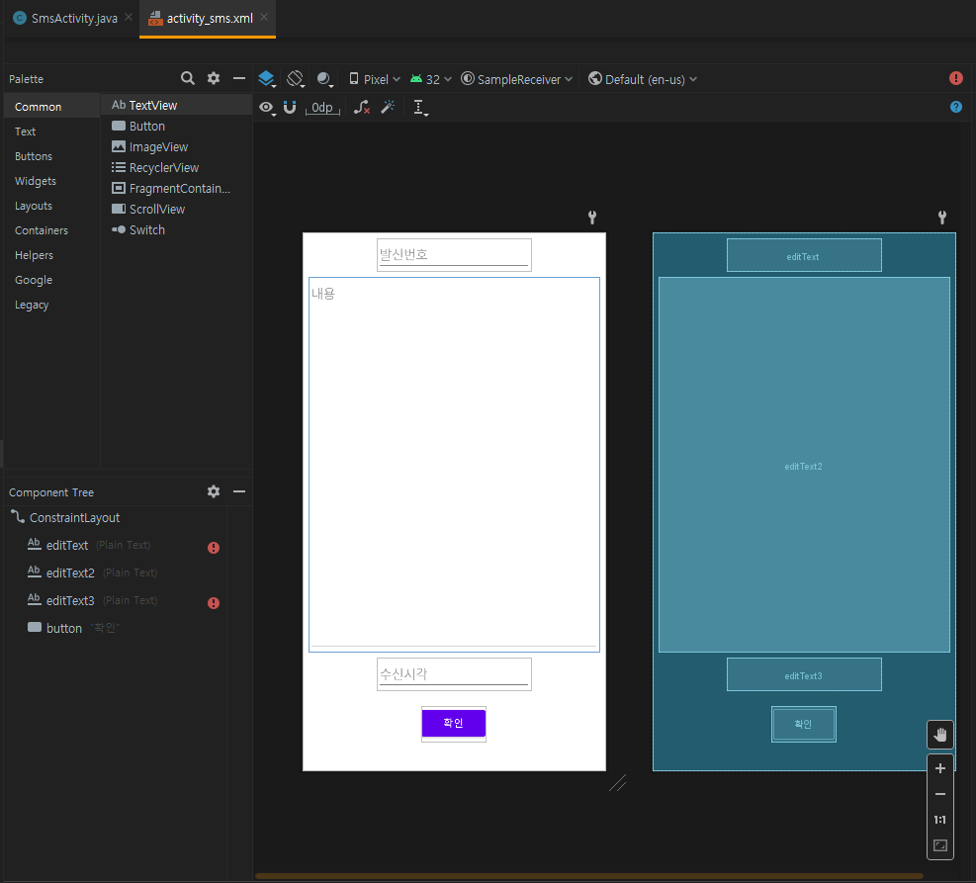Open the View Options eye menu
This screenshot has width=976, height=883.
[266, 107]
